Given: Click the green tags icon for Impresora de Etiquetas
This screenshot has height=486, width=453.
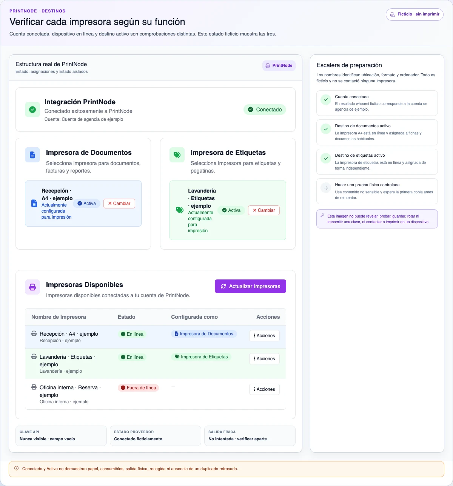Looking at the screenshot, I should click(x=177, y=155).
